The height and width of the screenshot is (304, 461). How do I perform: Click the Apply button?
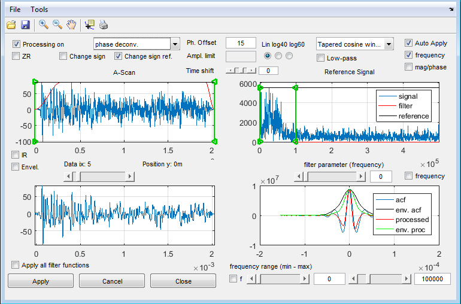tap(41, 281)
